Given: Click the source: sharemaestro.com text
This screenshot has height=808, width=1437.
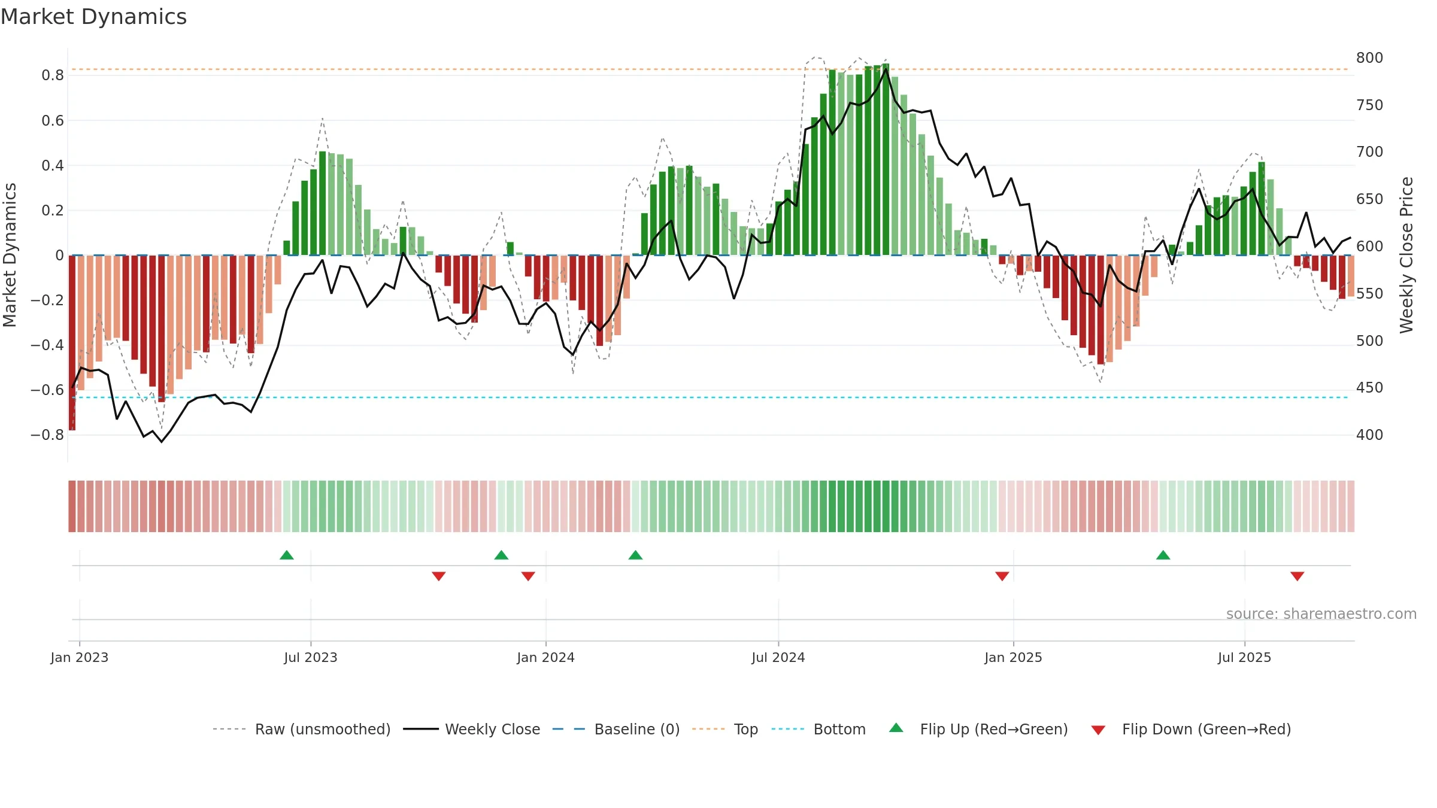Looking at the screenshot, I should click(x=1321, y=614).
